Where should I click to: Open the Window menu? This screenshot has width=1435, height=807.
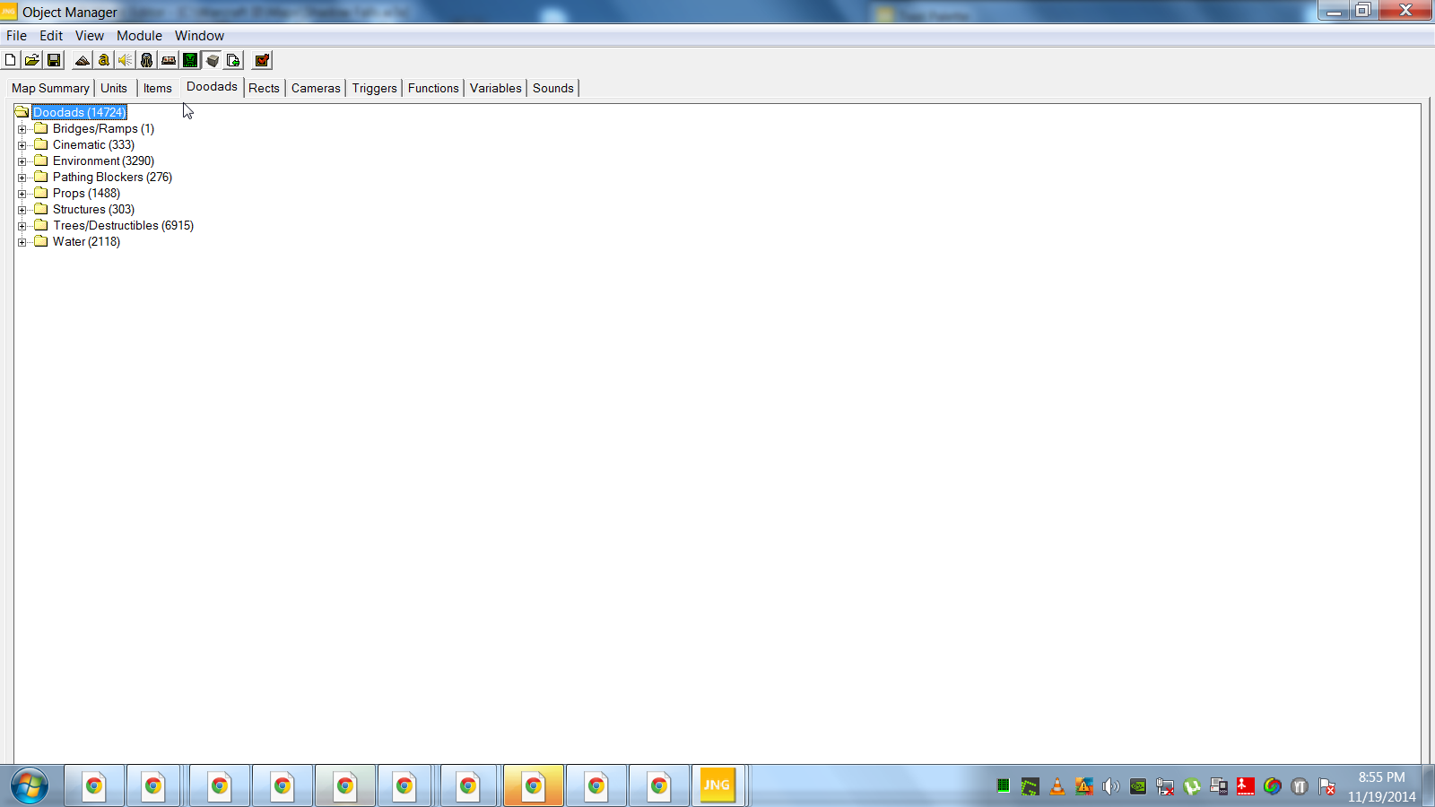coord(199,36)
